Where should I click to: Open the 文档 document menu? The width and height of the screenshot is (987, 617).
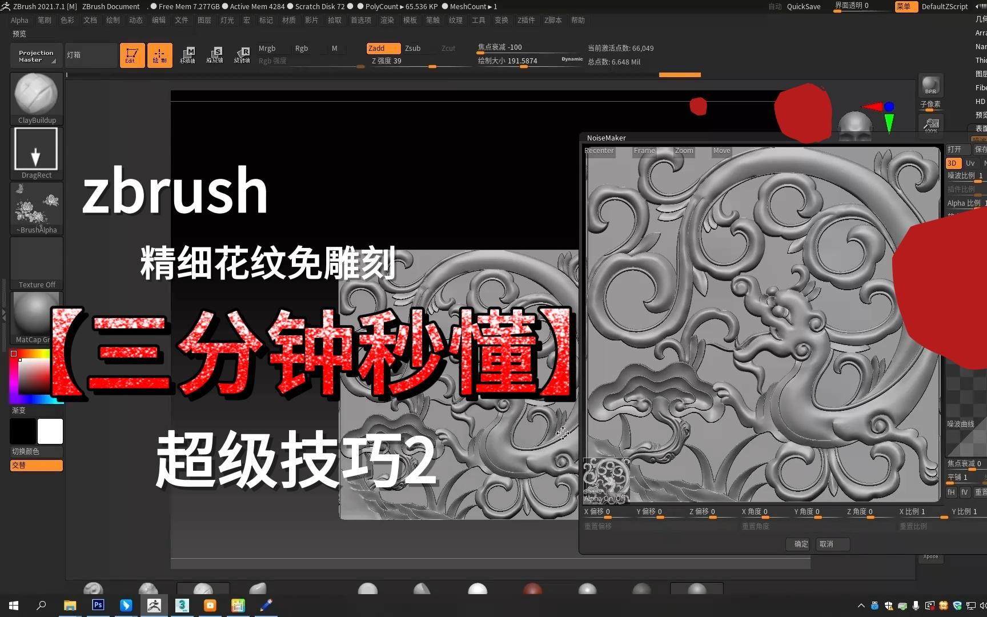coord(90,20)
